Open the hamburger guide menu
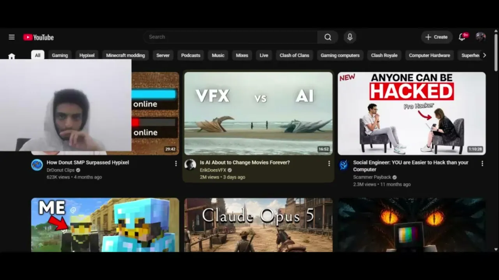 click(12, 37)
